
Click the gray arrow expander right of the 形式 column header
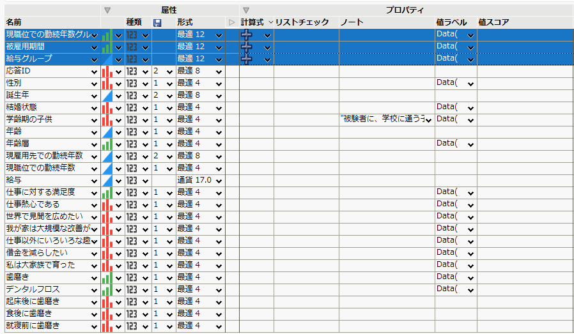click(231, 22)
